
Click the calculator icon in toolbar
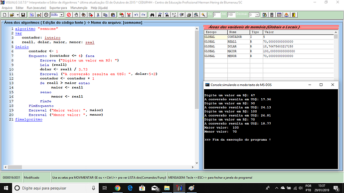click(272, 14)
